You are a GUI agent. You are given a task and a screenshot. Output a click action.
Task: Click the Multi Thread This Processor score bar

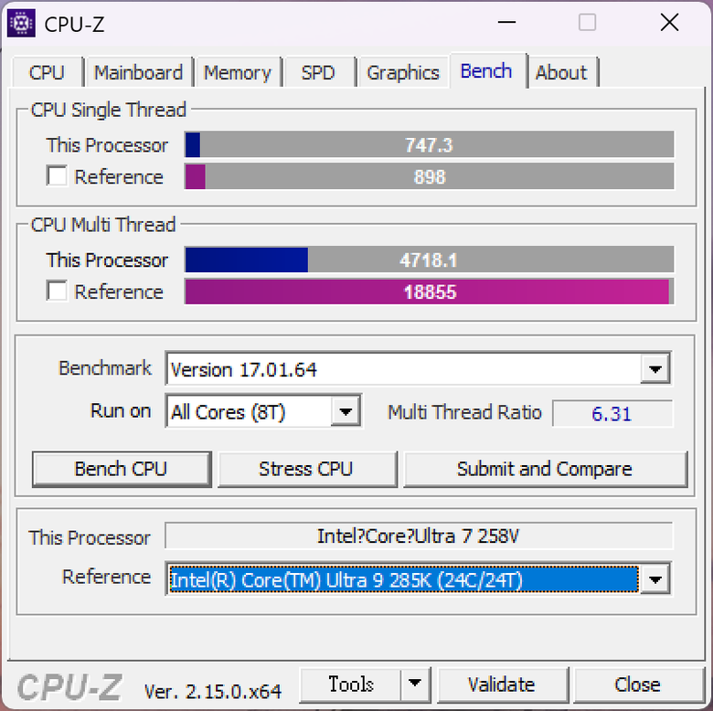(430, 260)
